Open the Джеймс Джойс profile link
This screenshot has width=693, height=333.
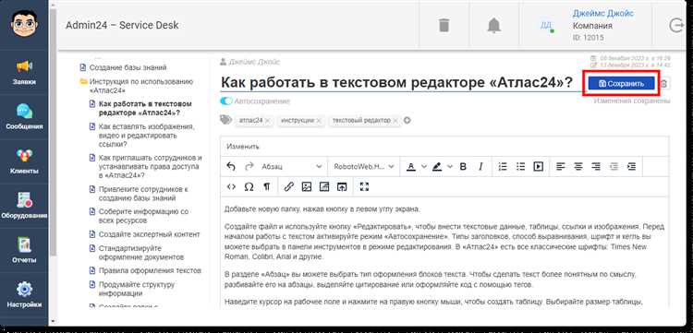tap(602, 13)
